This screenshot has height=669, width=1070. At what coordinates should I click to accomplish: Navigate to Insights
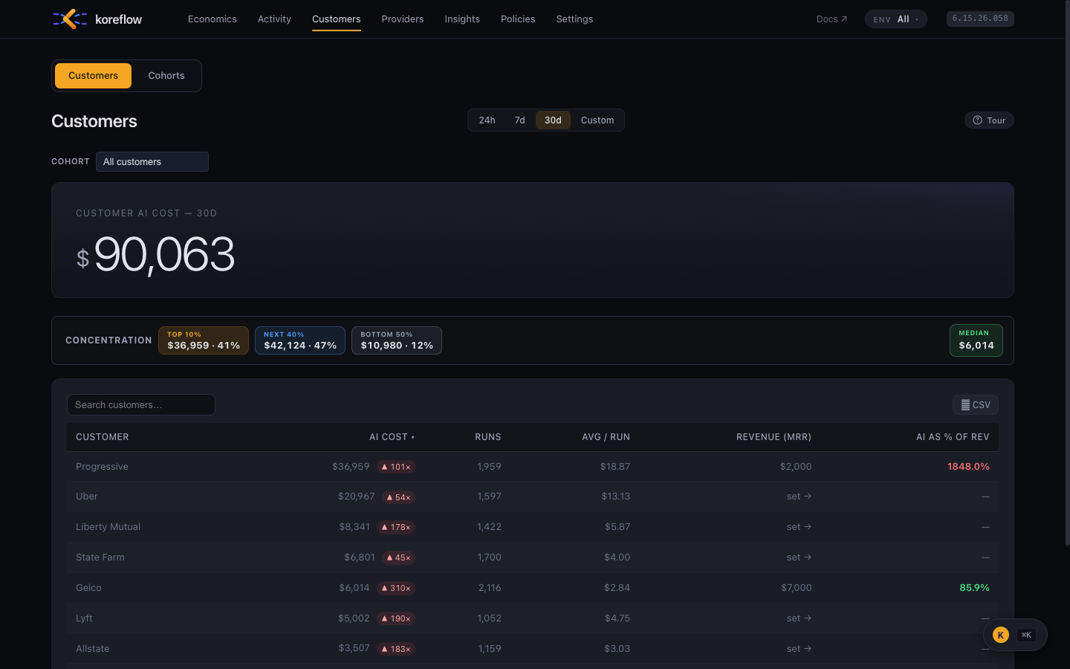pos(462,19)
